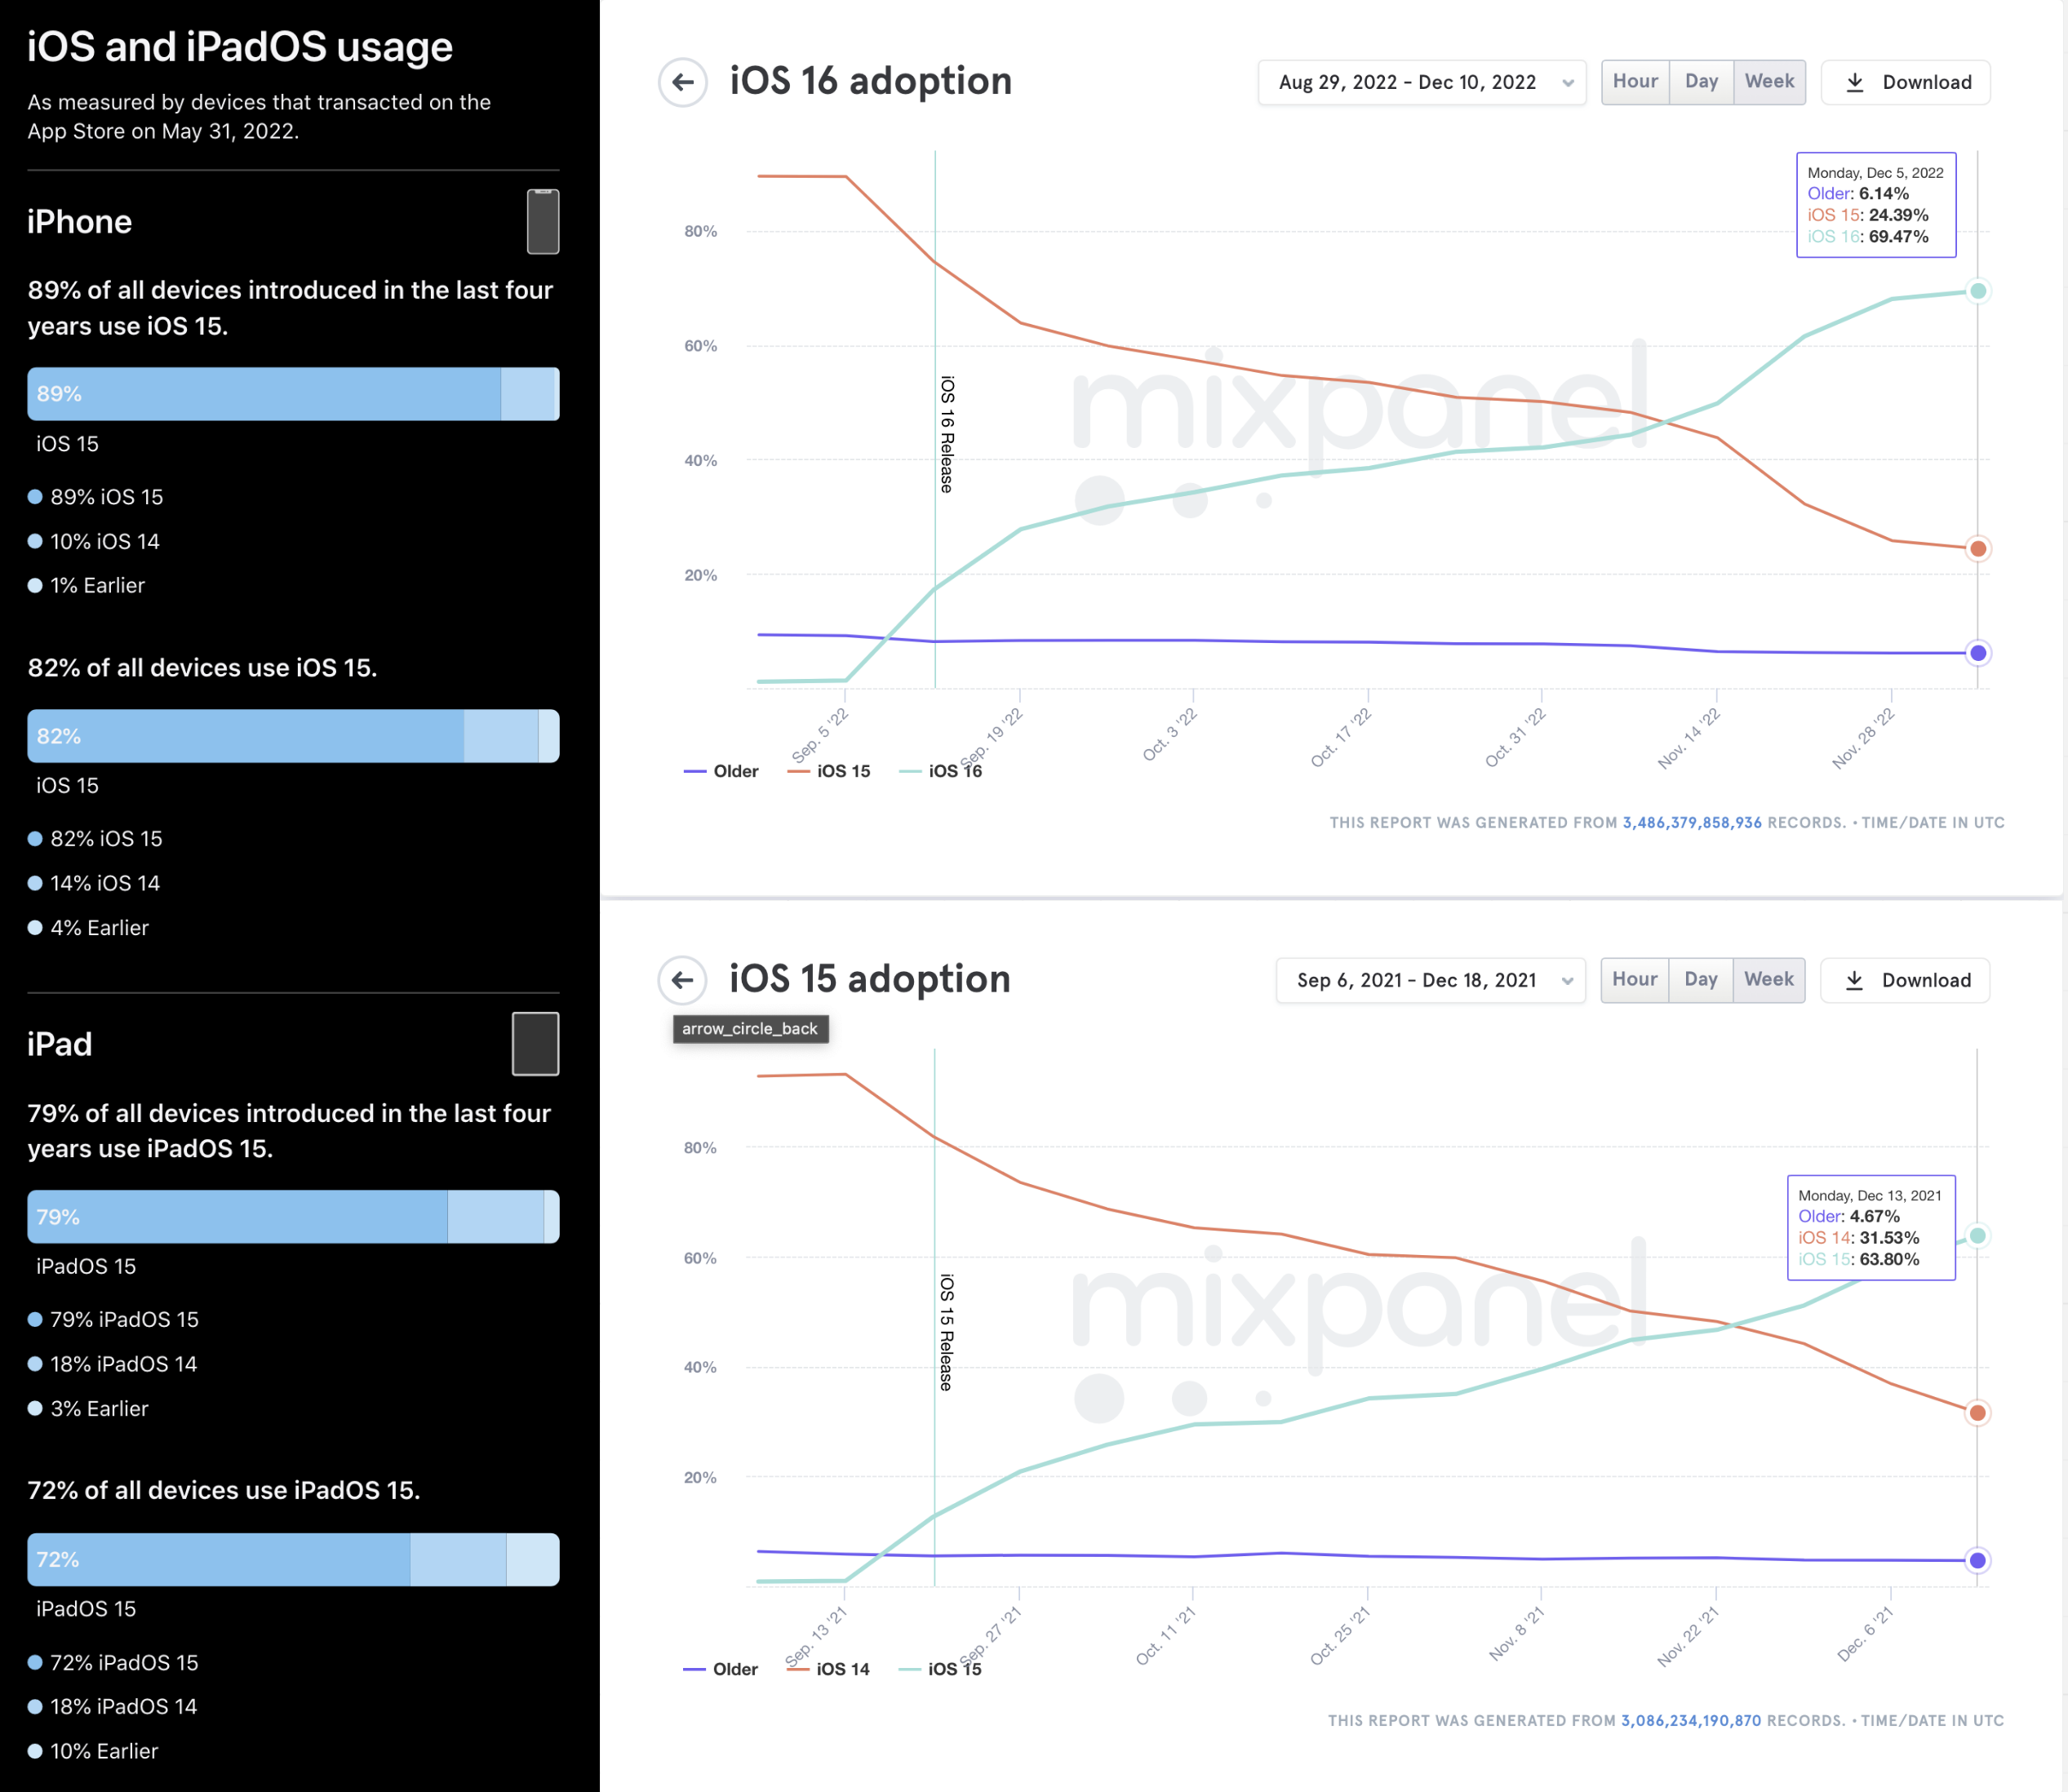Click back arrow beside iOS 16 adoption
This screenshot has width=2068, height=1792.
click(x=683, y=82)
